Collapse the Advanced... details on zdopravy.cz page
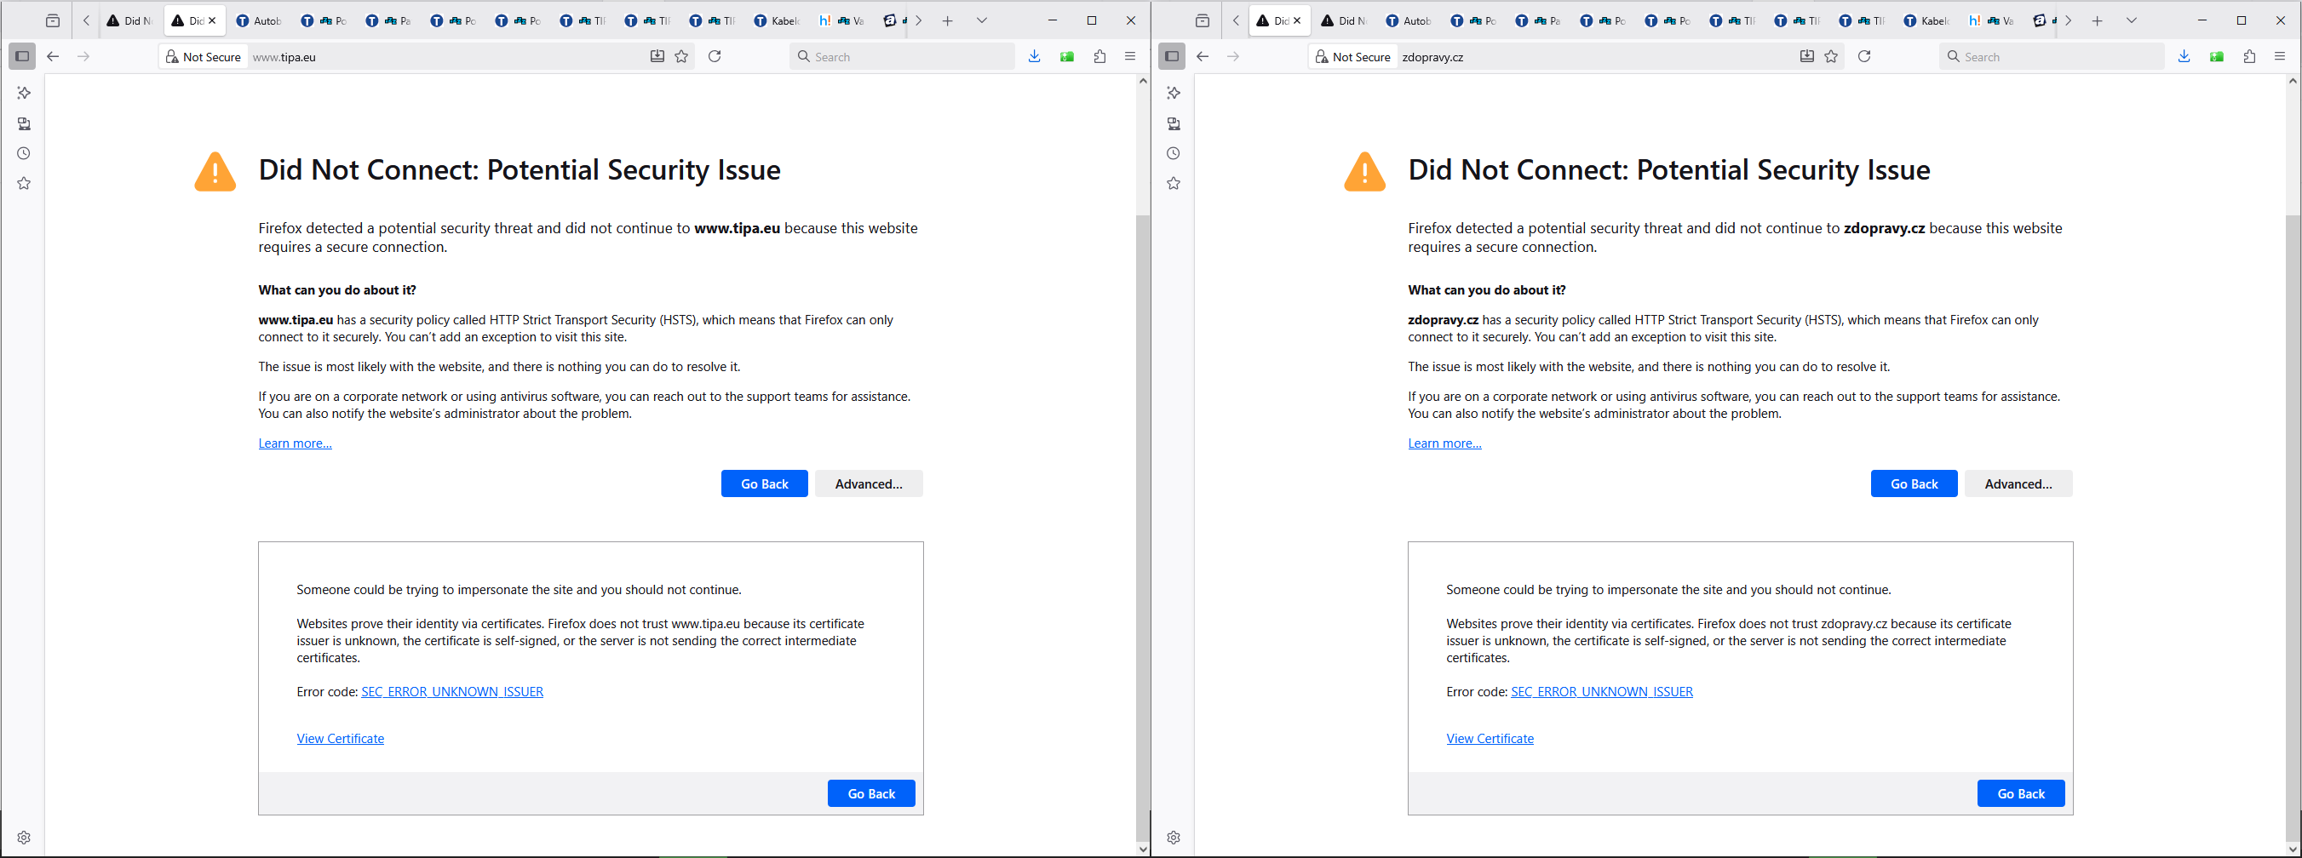The width and height of the screenshot is (2302, 858). pos(2018,484)
